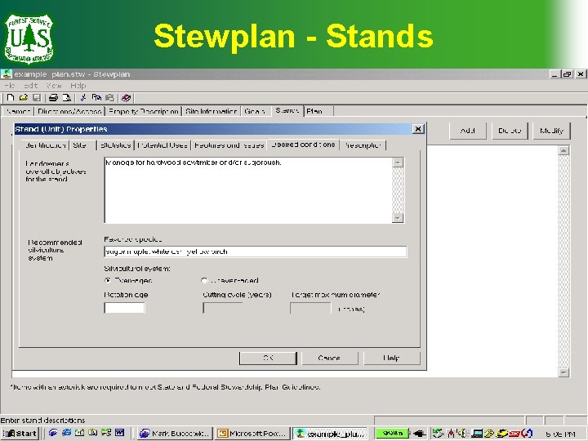Click the Modify stand button
Viewport: 588px width, 441px height.
[551, 131]
